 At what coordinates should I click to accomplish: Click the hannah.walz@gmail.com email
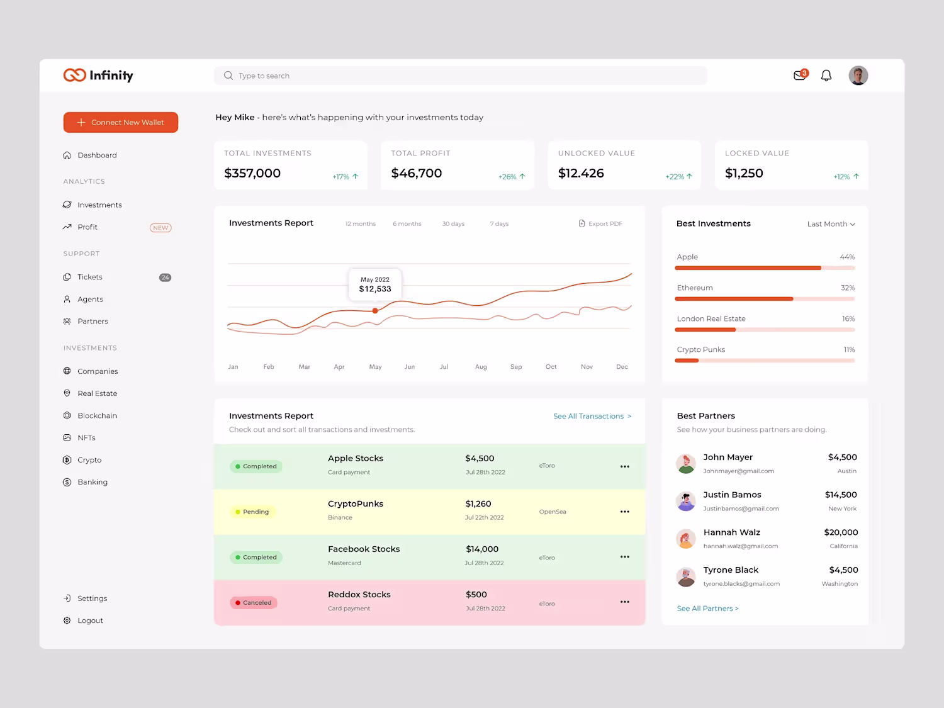[x=741, y=546]
